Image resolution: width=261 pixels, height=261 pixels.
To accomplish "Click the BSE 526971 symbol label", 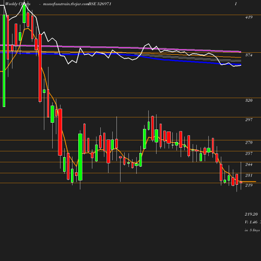I will tap(100, 4).
